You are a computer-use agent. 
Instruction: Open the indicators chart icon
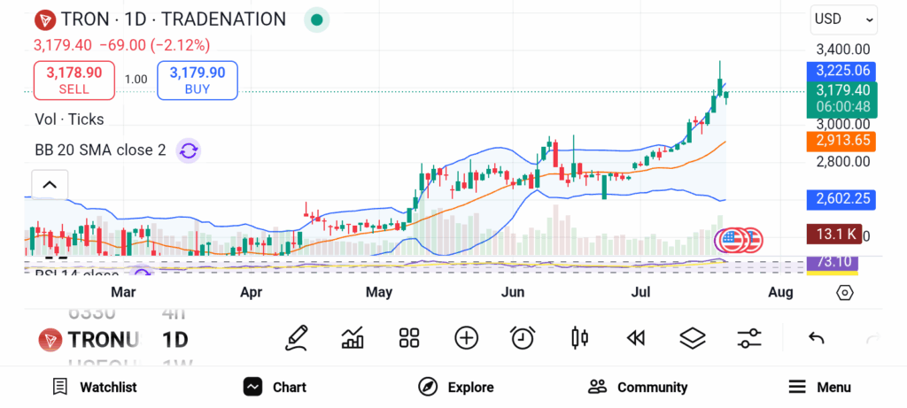pyautogui.click(x=353, y=338)
